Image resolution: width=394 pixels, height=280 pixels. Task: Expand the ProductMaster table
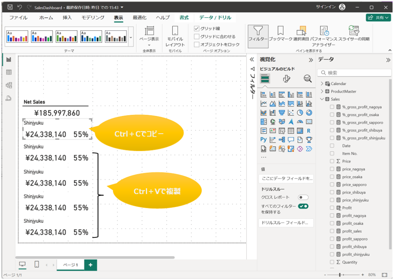(322, 91)
